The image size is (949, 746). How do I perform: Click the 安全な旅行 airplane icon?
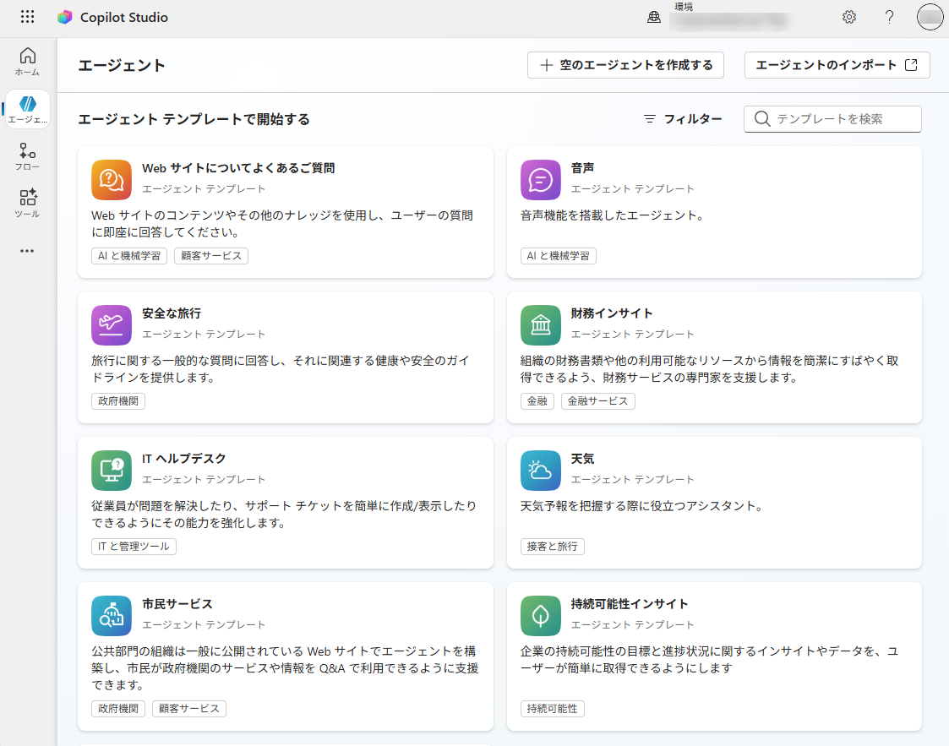(112, 325)
